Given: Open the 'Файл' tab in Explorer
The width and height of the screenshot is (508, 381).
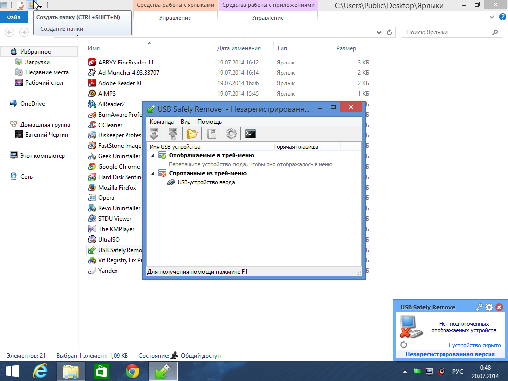Looking at the screenshot, I should point(14,18).
